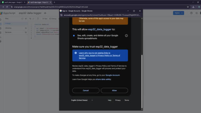Click the popup window vertical scrollbar
The image size is (201, 113).
point(142,81)
